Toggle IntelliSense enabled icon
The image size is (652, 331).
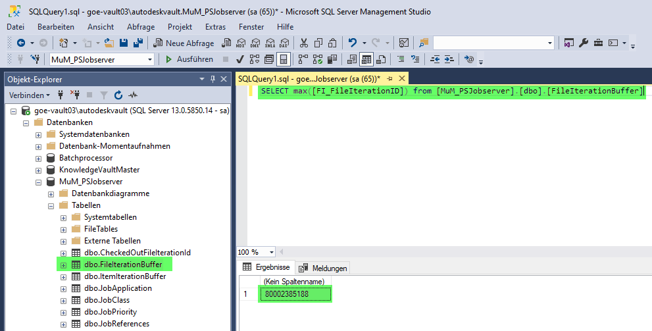pos(283,59)
